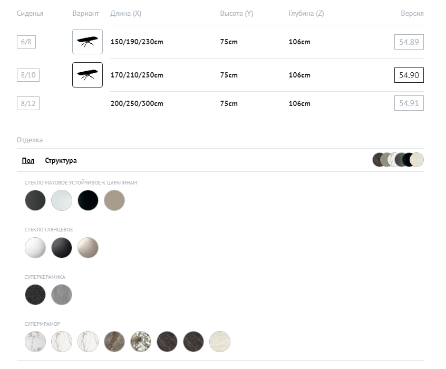Select the table variant icon in 6/8 row
Screen dimensions: 446x369
[x=87, y=42]
